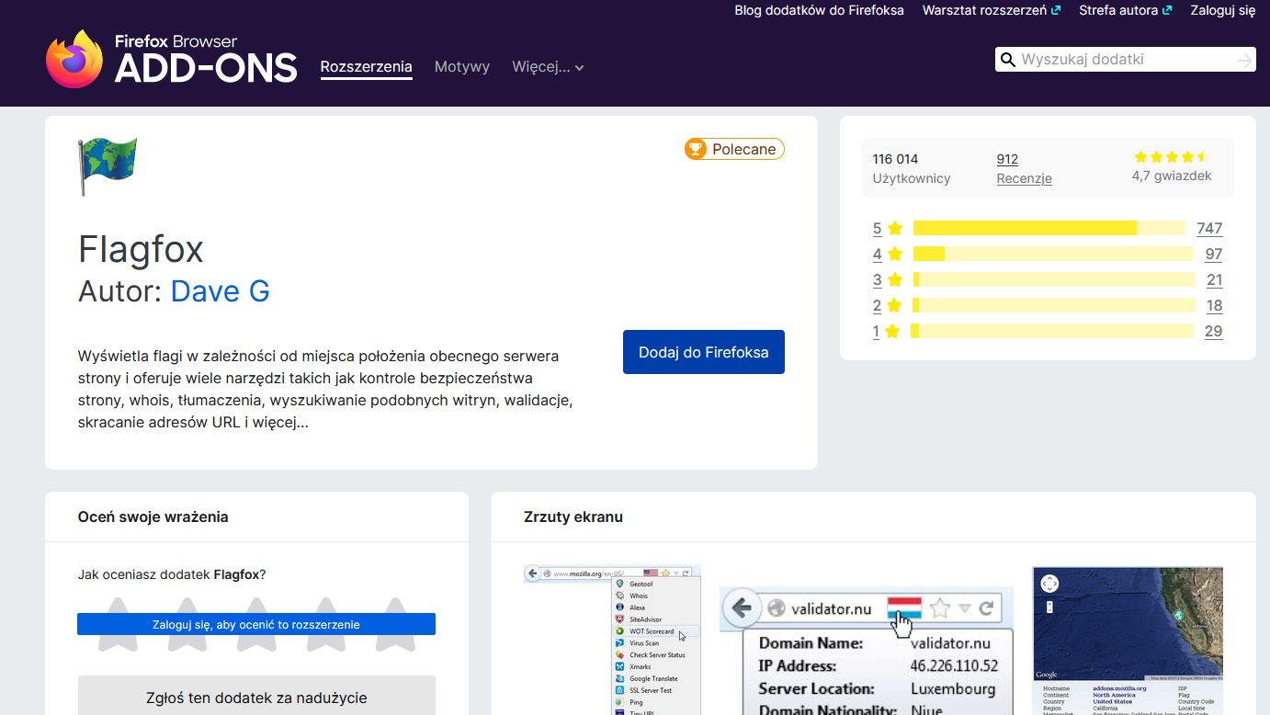
Task: Switch to the Motywy tab
Action: tap(461, 67)
